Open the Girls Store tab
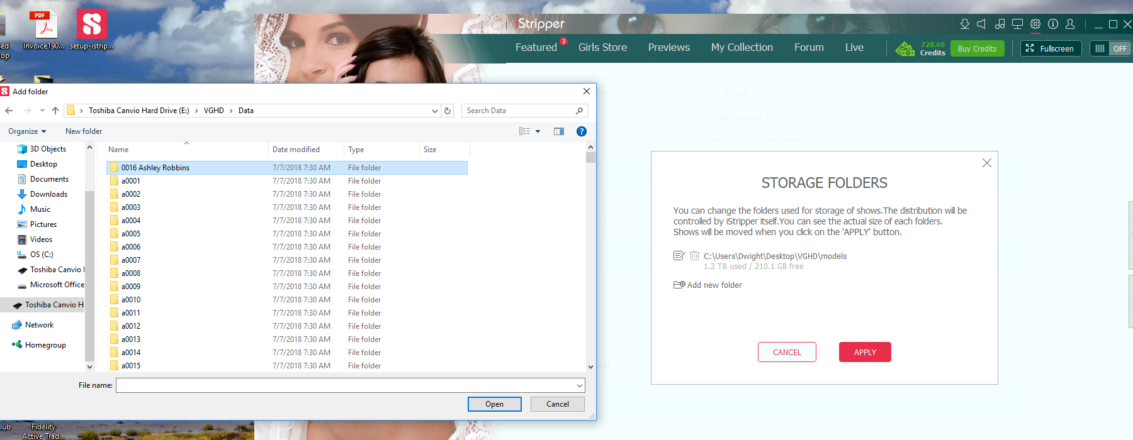 coord(602,47)
